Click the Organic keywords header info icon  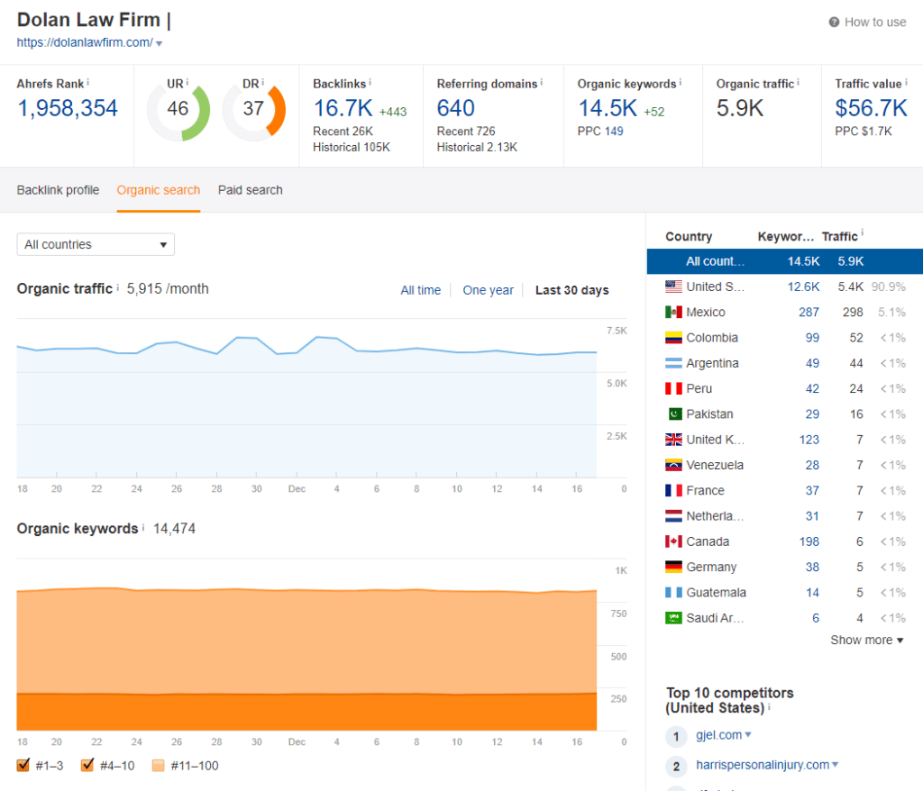[x=681, y=82]
